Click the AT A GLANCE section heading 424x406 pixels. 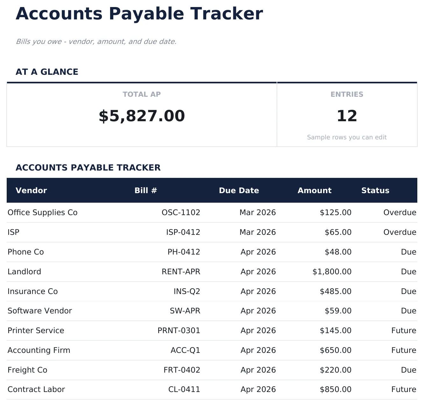[47, 72]
